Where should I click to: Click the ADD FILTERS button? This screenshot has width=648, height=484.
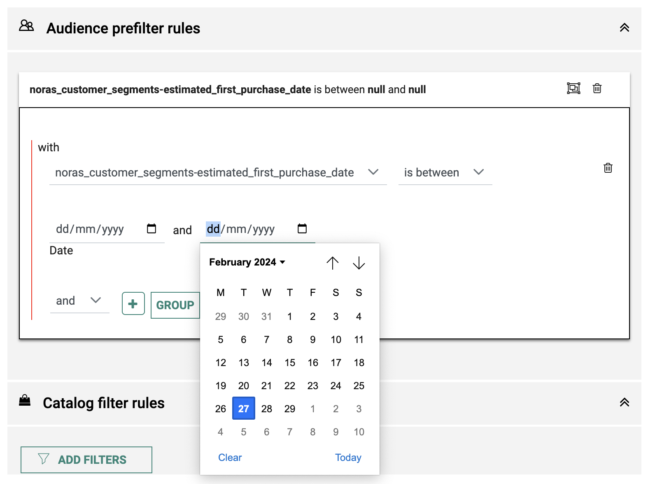pyautogui.click(x=86, y=460)
